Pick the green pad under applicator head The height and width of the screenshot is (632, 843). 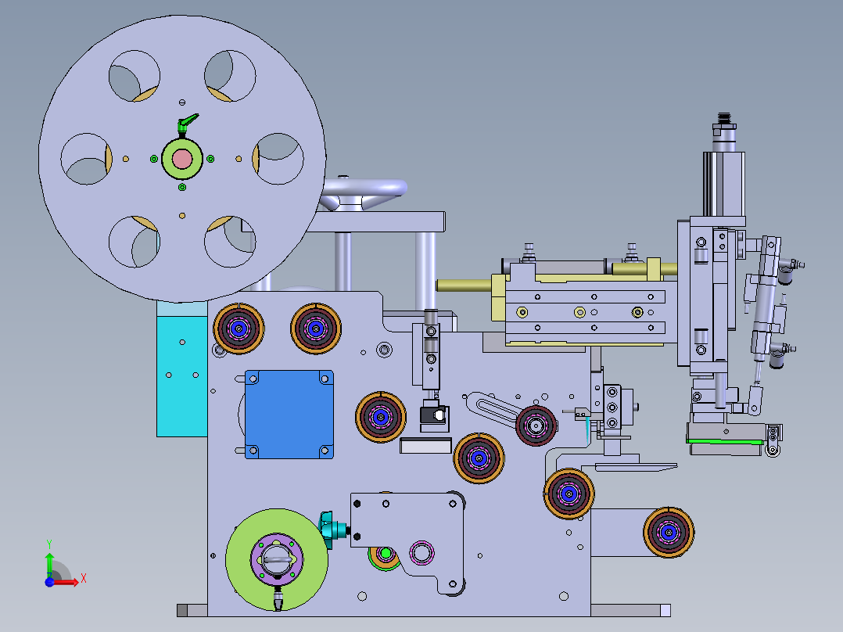click(x=725, y=442)
